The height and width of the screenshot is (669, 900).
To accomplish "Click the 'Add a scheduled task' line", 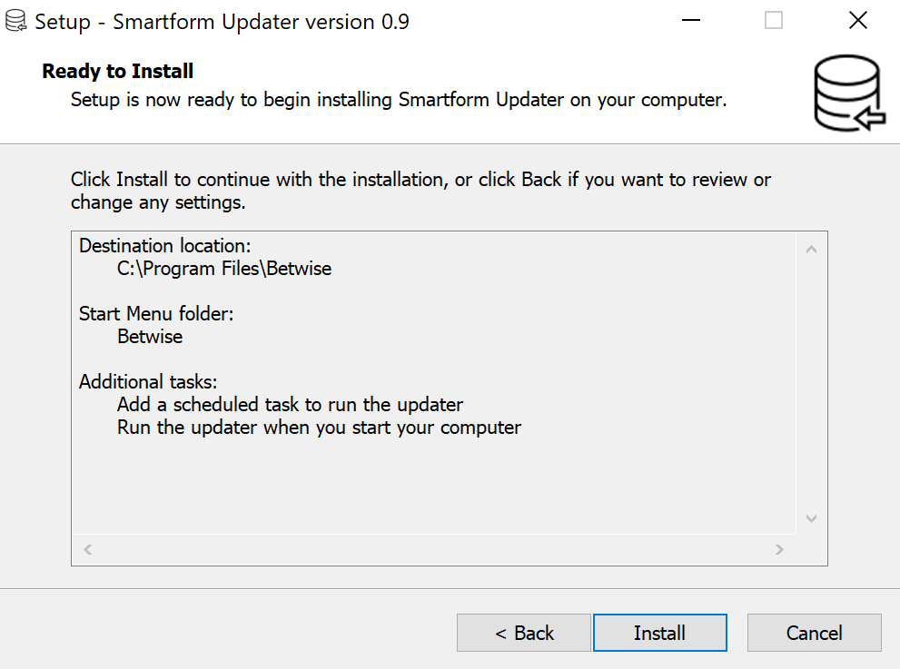I will click(290, 405).
